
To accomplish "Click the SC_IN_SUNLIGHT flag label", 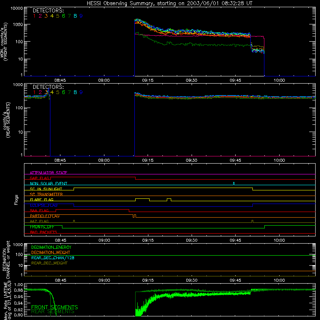I will [46, 189].
